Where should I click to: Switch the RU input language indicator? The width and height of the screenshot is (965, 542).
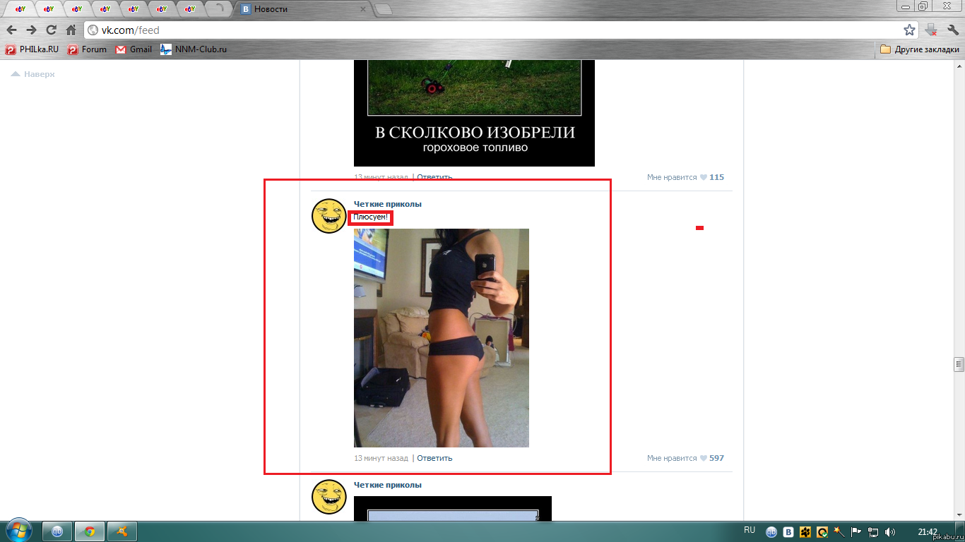point(750,530)
